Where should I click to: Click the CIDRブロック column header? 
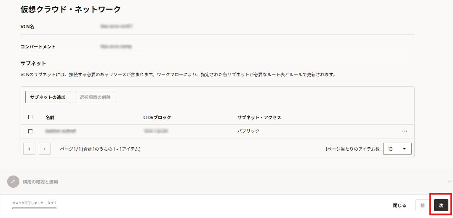point(157,117)
